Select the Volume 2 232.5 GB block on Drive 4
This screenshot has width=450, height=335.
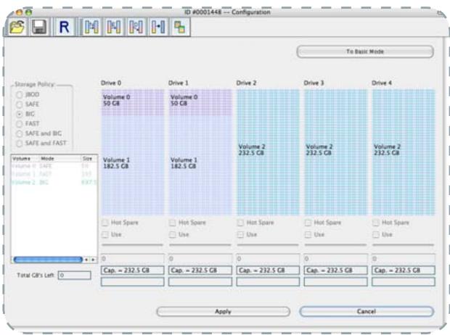click(x=404, y=152)
